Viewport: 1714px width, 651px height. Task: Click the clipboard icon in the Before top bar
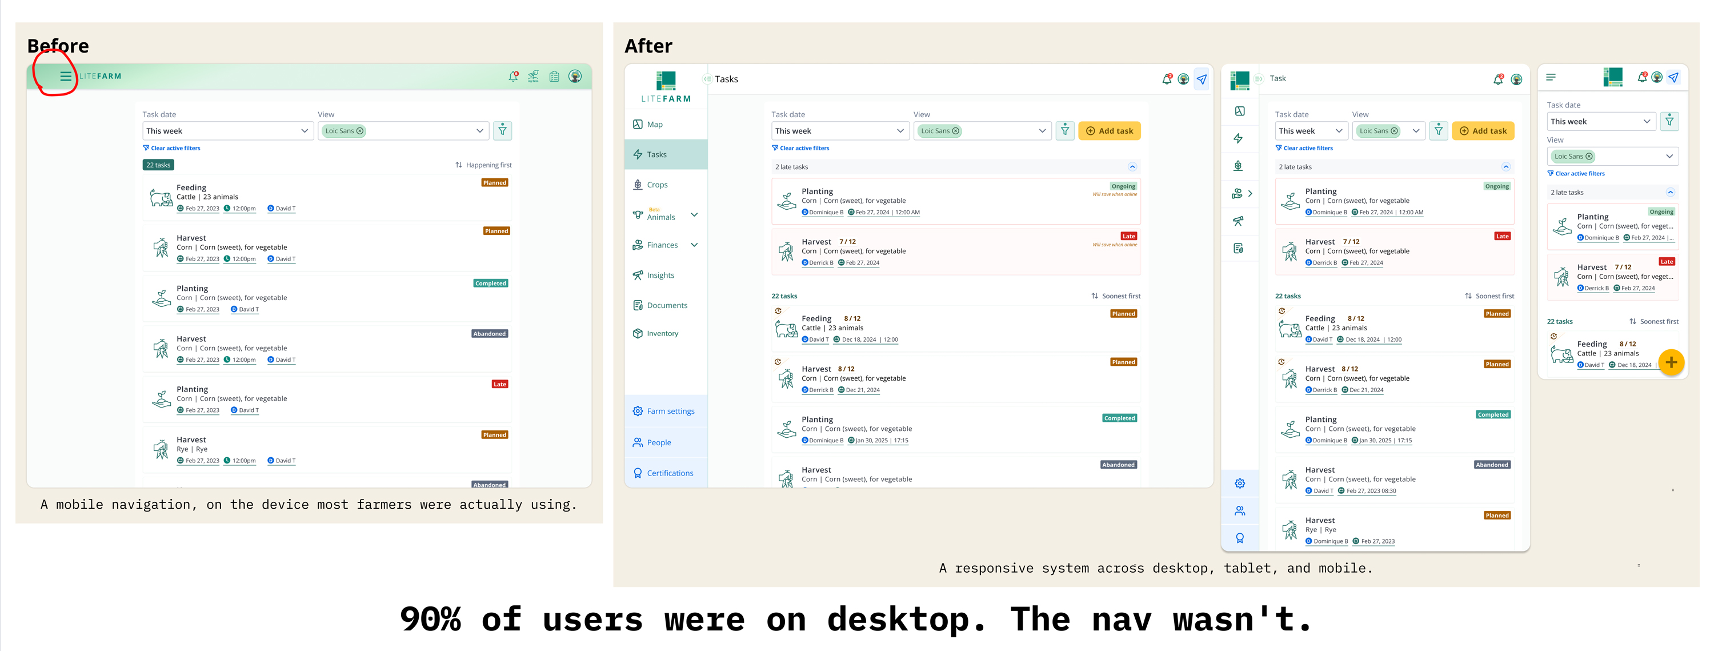(554, 77)
